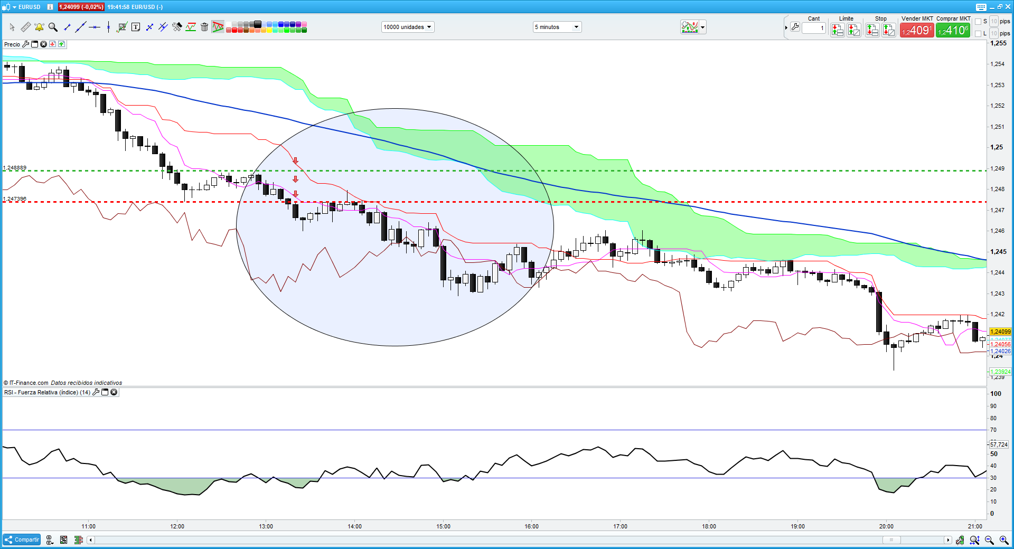
Task: Enable the S pips checkbox
Action: (978, 22)
